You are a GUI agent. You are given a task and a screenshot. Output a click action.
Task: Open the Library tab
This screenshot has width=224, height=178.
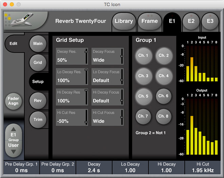(x=124, y=21)
